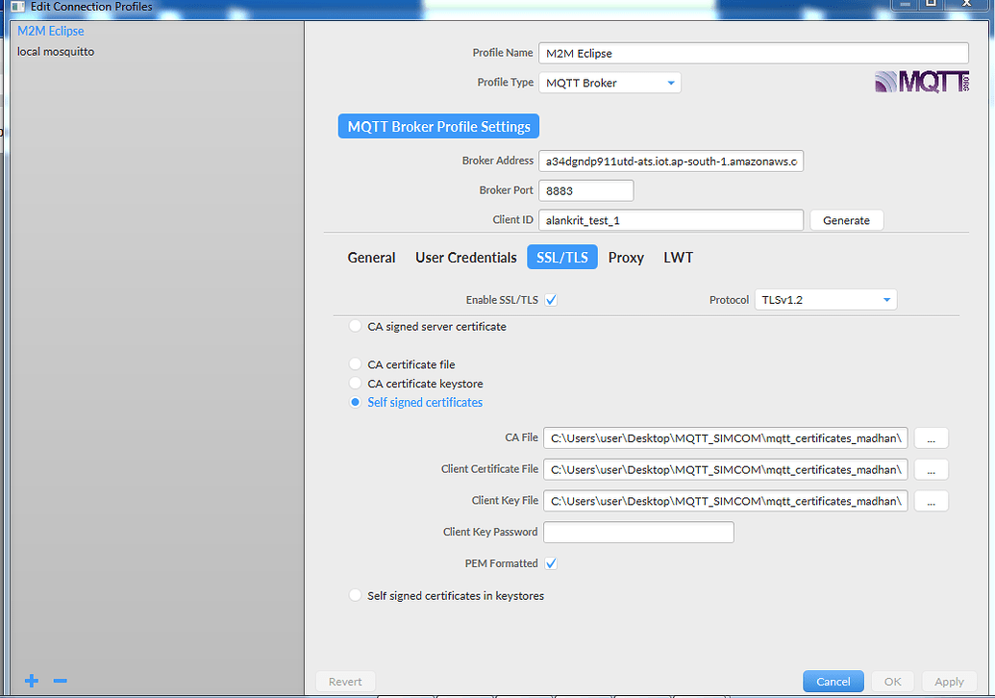Choose Self signed certificates in keystores
Screen dimensions: 995x698
coord(356,596)
